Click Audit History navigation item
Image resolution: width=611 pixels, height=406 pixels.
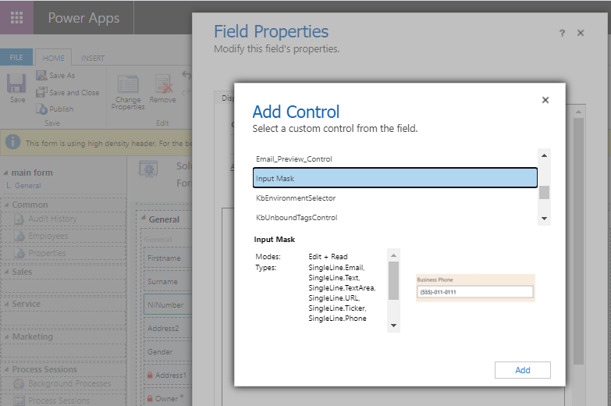click(x=52, y=219)
